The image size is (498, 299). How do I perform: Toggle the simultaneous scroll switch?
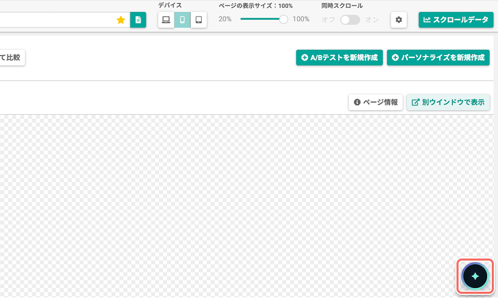point(350,20)
